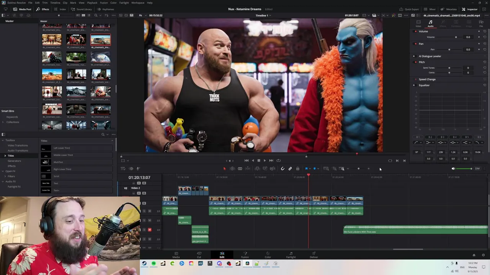Image resolution: width=490 pixels, height=275 pixels.
Task: Play in reverse in the viewer
Action: click(x=253, y=160)
